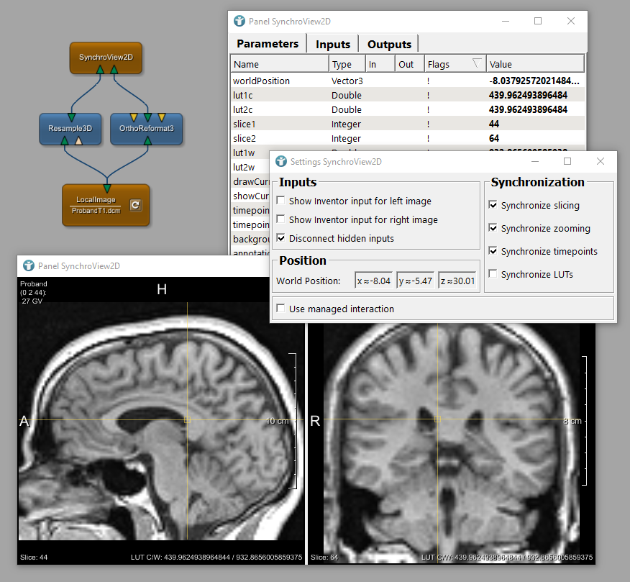
Task: Click the crosshair marker in sagittal view
Action: click(187, 419)
